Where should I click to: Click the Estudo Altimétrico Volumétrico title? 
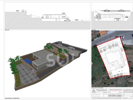click(115, 95)
